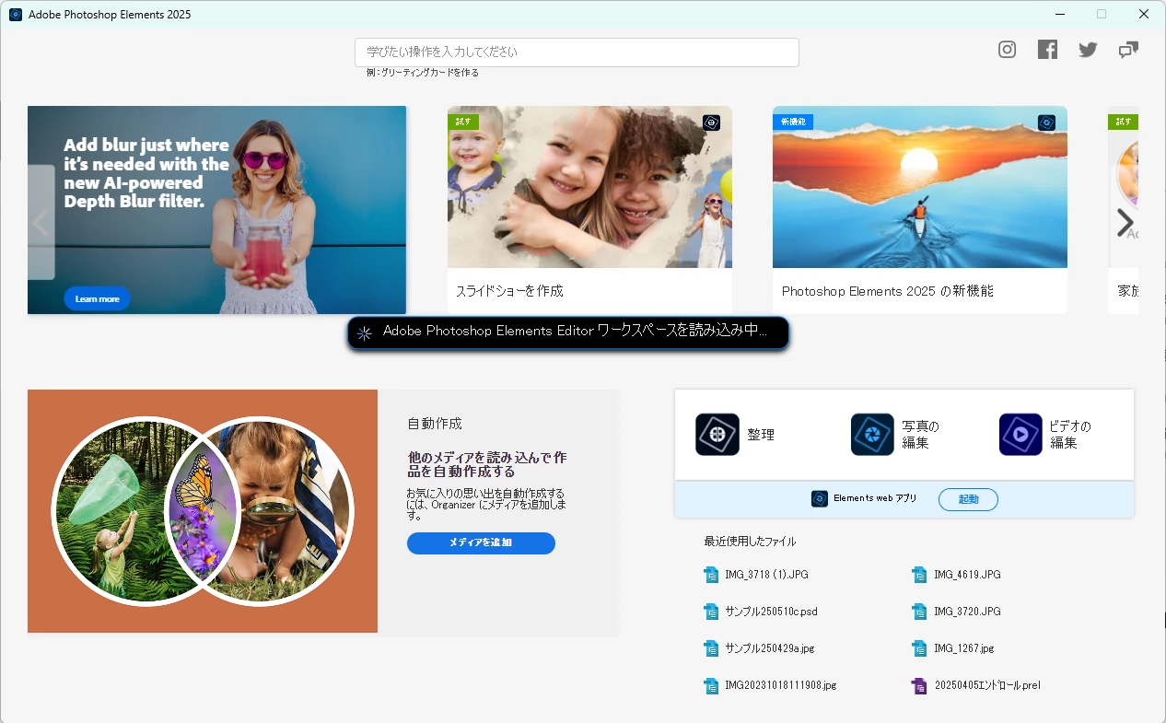Open recent file IMG_3718 (1).JPG

click(x=766, y=575)
